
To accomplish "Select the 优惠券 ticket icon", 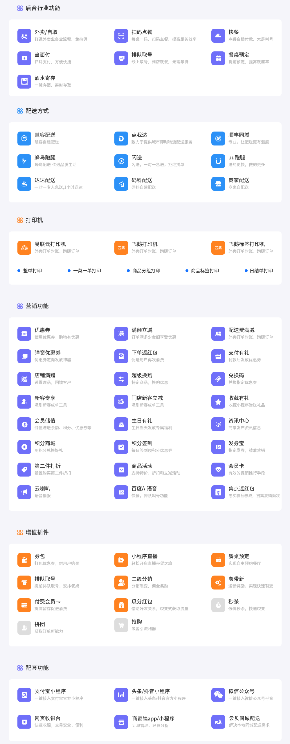I will [x=24, y=334].
